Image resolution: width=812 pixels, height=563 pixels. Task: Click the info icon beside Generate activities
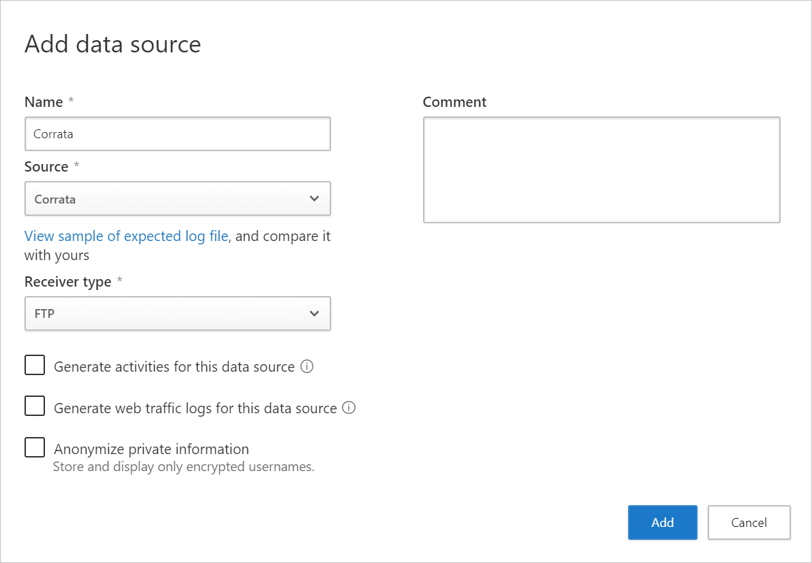[x=307, y=366]
